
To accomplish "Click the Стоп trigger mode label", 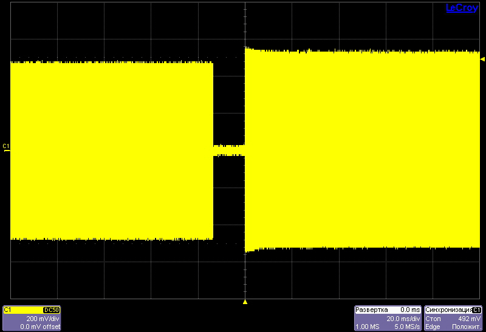I will pos(433,318).
